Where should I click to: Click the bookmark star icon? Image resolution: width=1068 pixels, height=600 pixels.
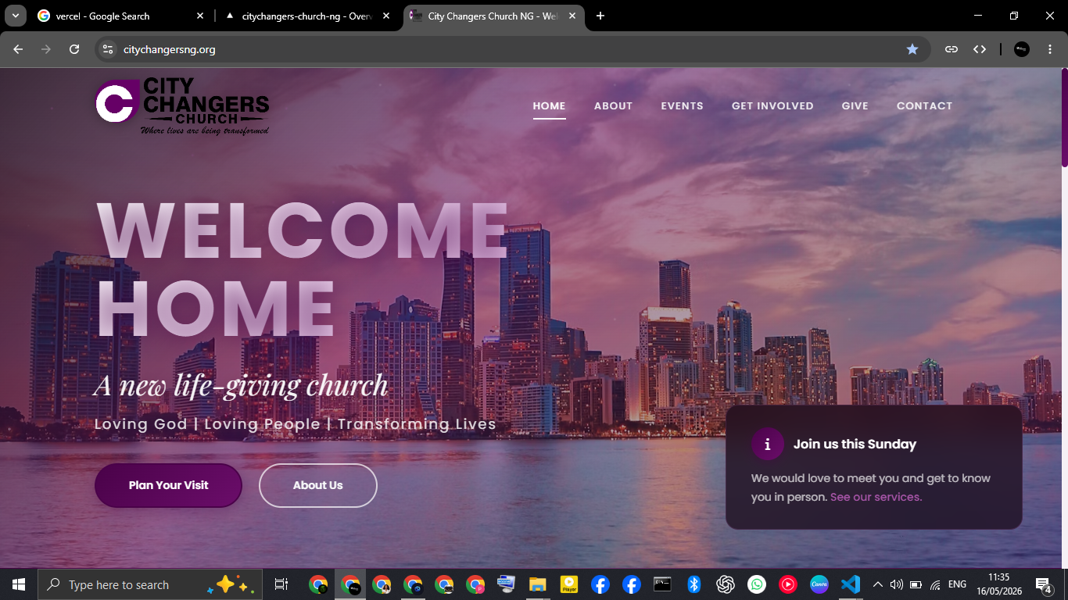pyautogui.click(x=912, y=49)
